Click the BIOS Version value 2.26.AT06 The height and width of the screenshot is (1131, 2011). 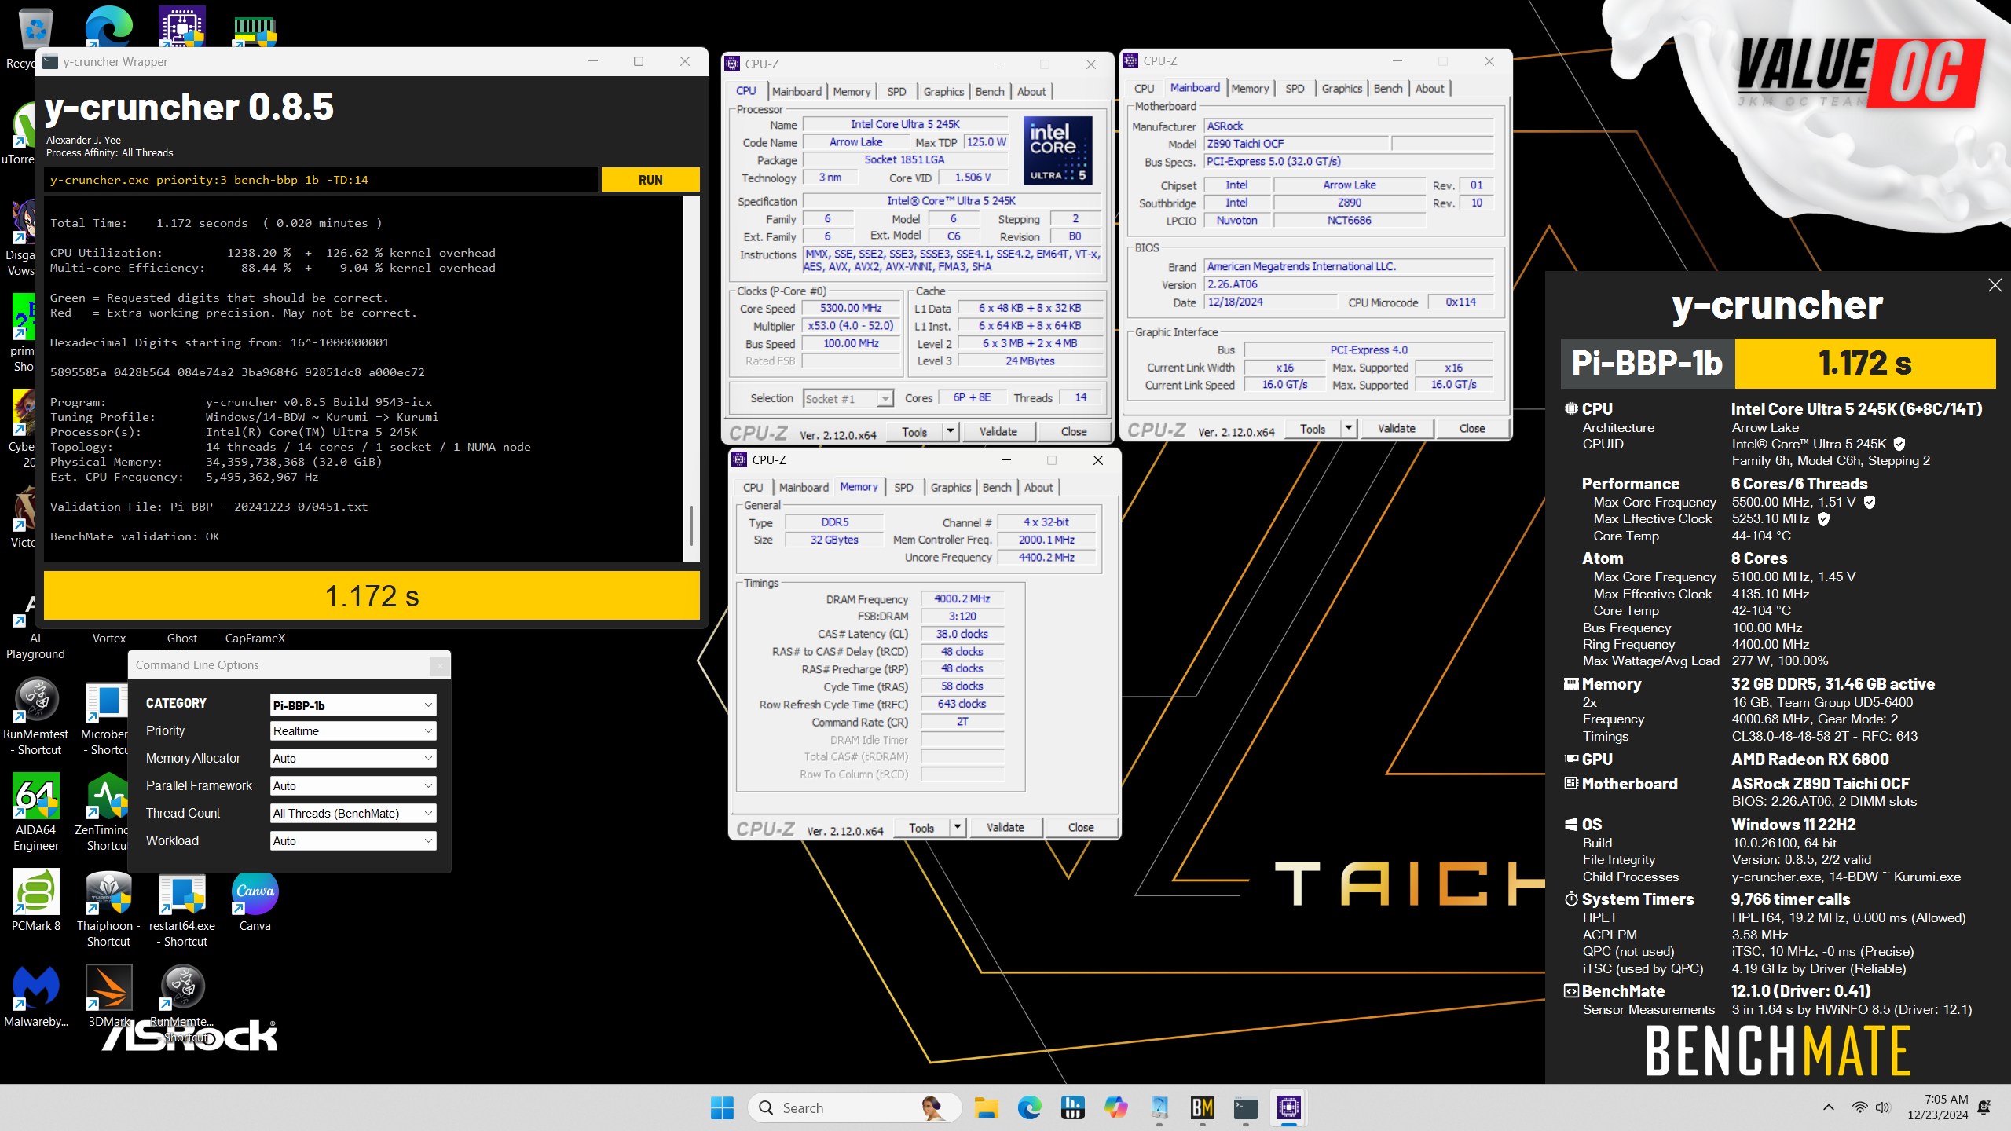(1348, 284)
